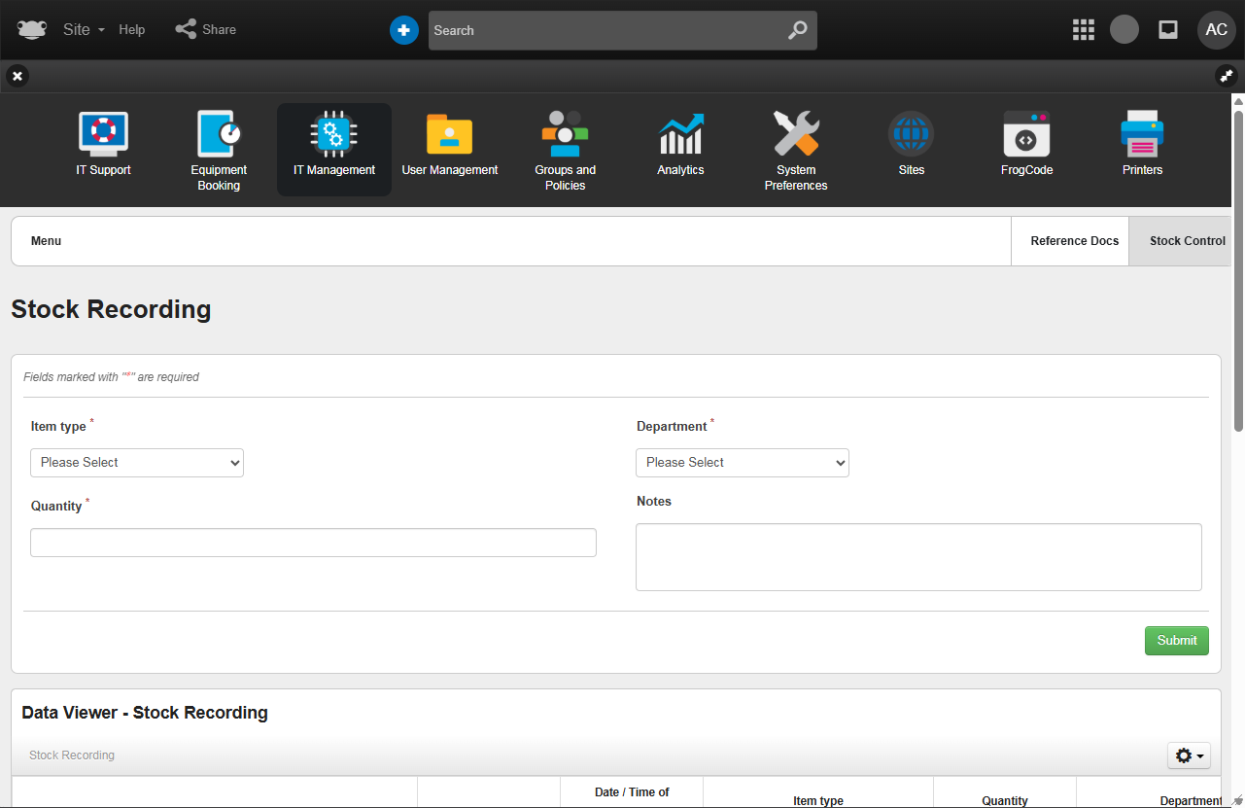Open System Preferences tools icon
Image resolution: width=1245 pixels, height=808 pixels.
[796, 135]
